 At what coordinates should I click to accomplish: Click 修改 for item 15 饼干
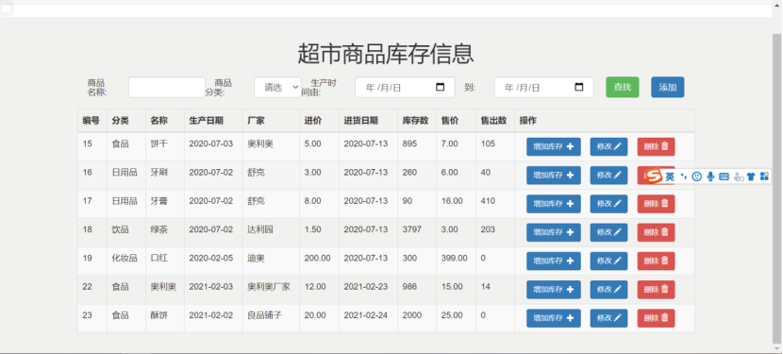coord(608,146)
